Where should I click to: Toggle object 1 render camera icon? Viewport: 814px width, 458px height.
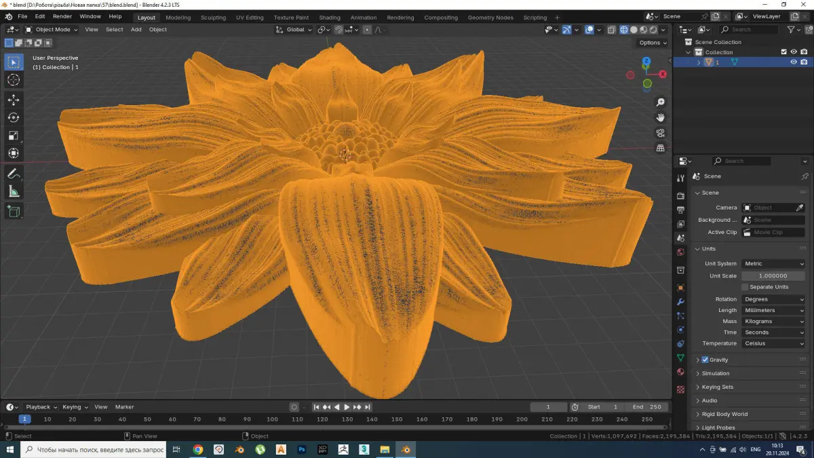tap(804, 62)
